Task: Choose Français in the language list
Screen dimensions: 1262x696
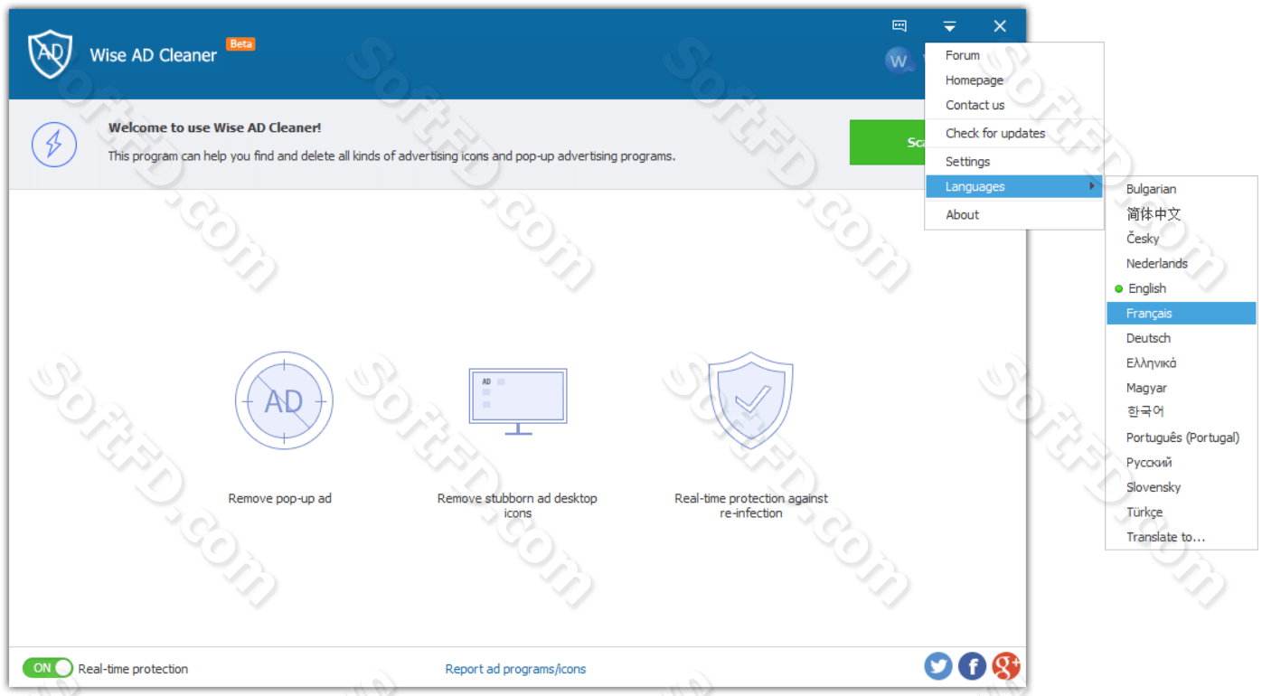Action: click(1182, 314)
